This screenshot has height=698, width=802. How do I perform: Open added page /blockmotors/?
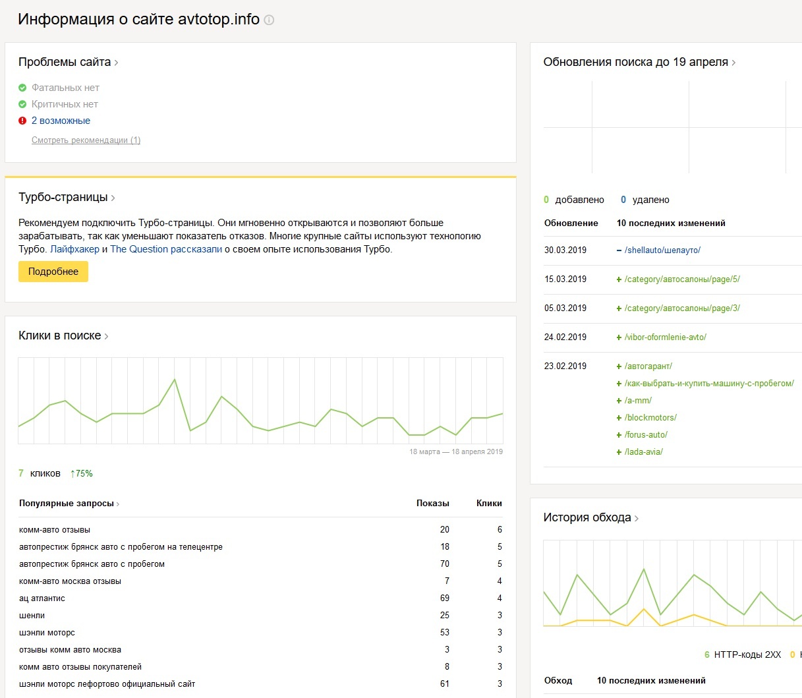650,417
